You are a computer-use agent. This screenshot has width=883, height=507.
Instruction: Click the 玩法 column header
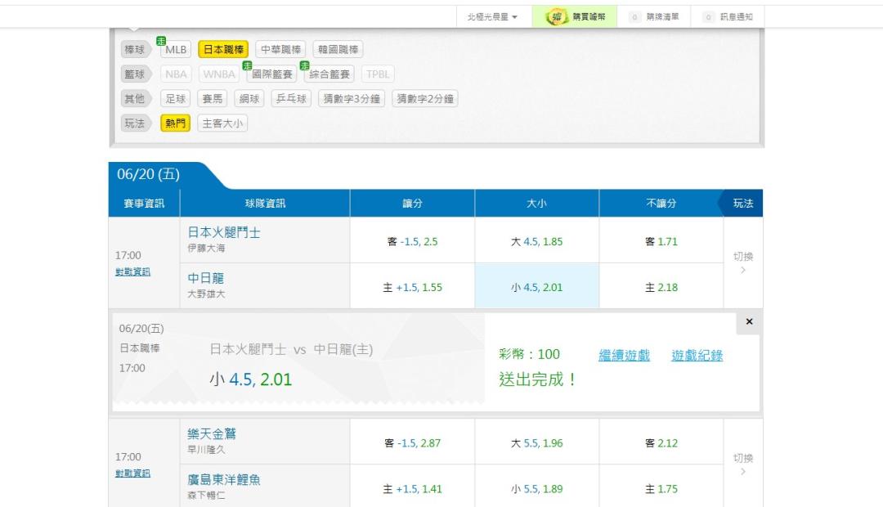[x=742, y=204]
